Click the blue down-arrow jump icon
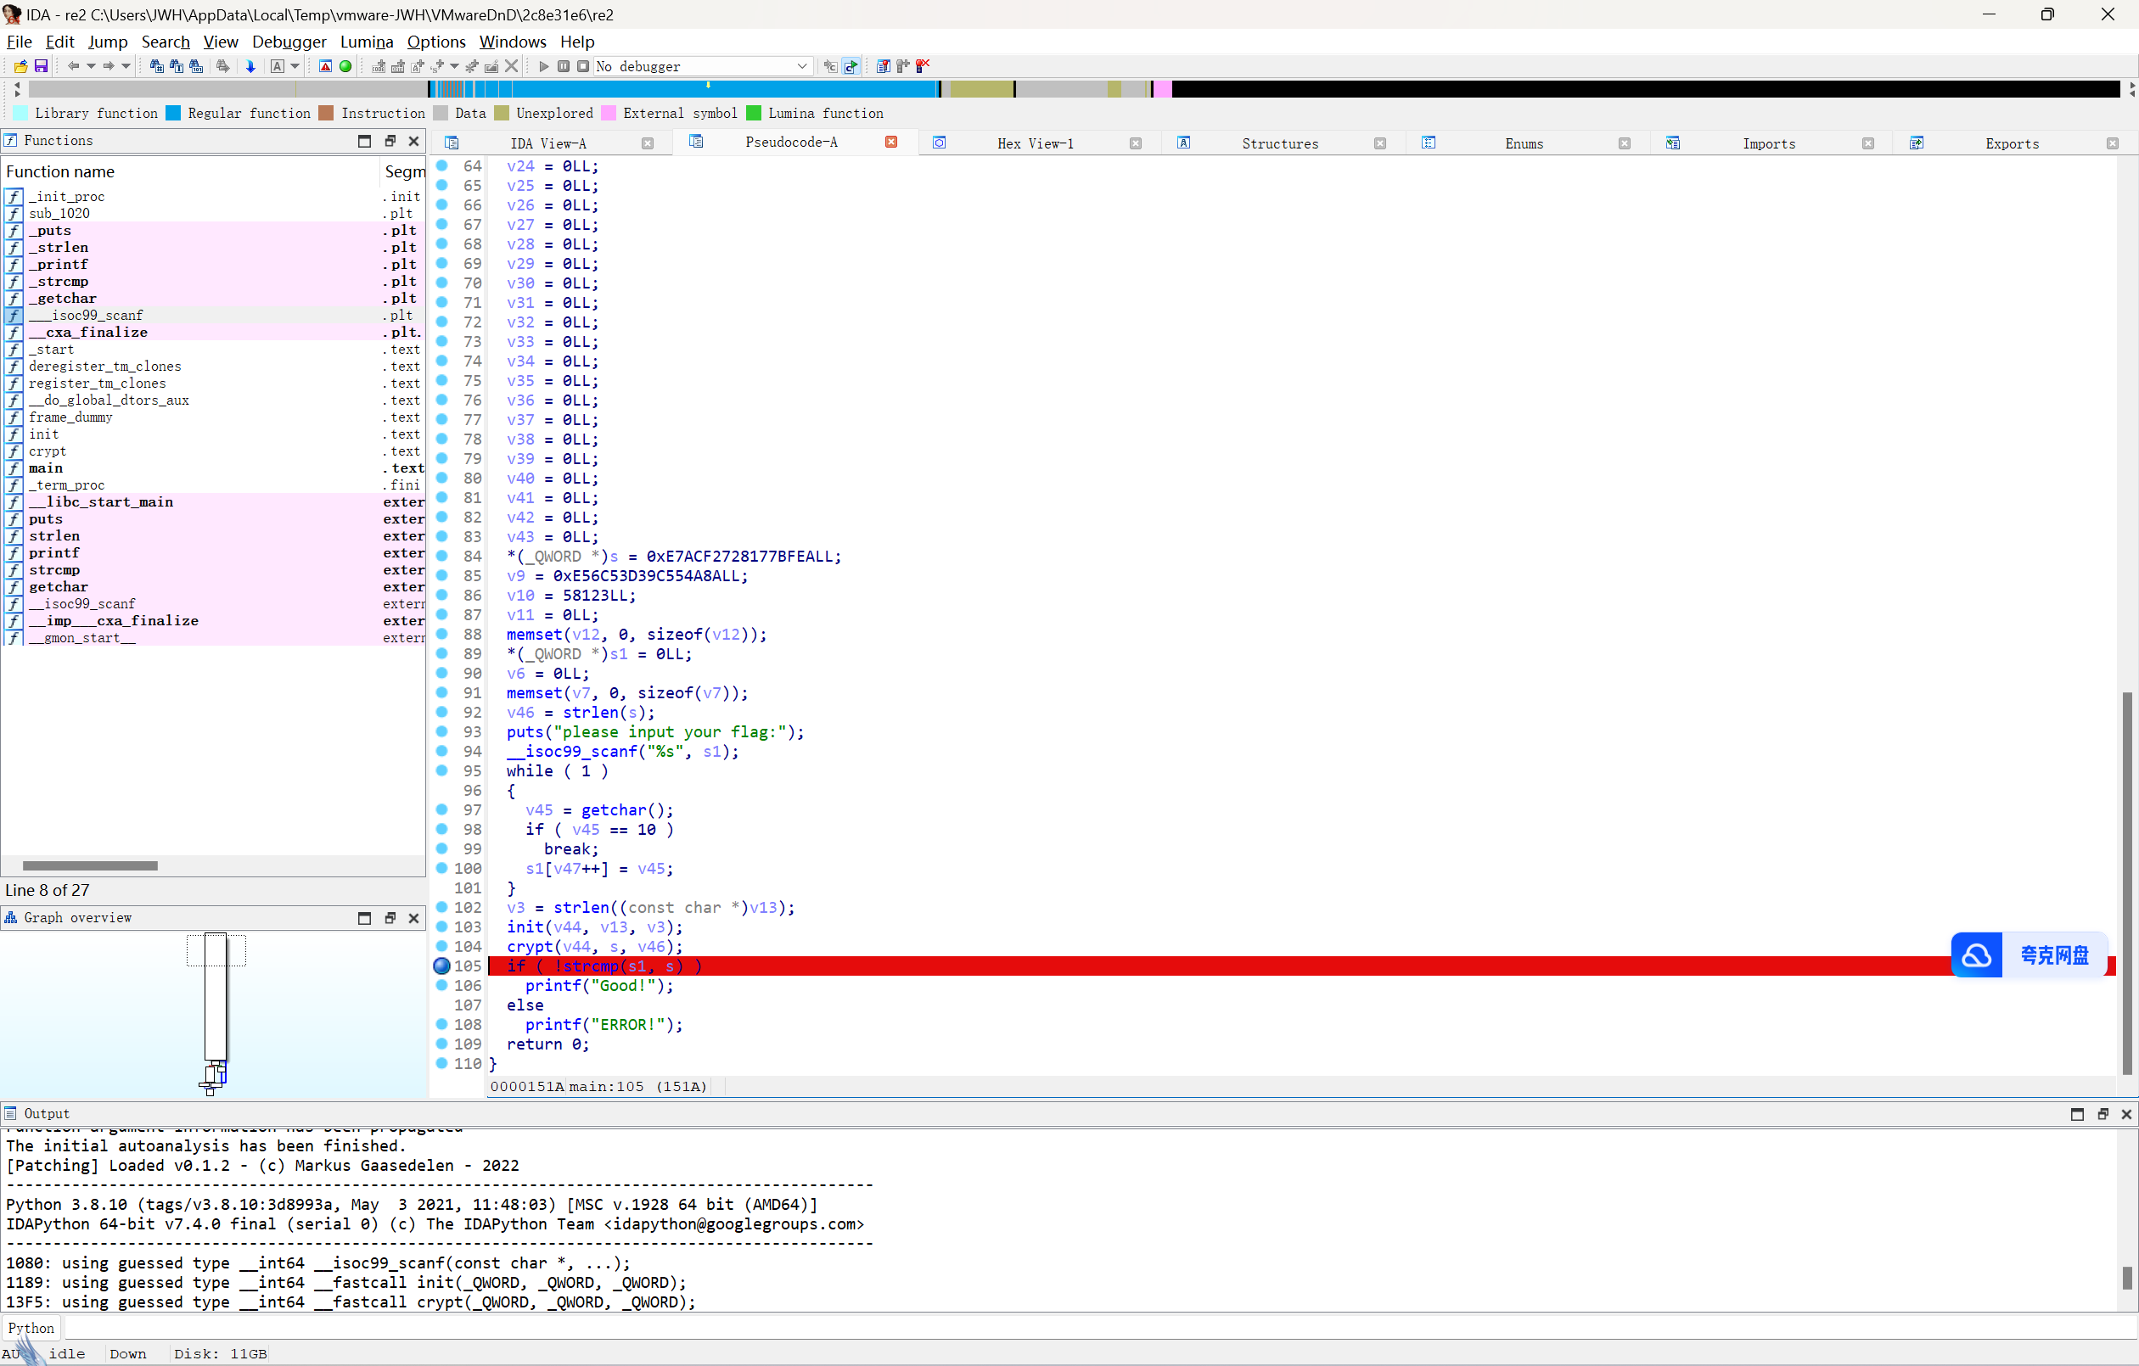Image resolution: width=2139 pixels, height=1366 pixels. coord(250,67)
